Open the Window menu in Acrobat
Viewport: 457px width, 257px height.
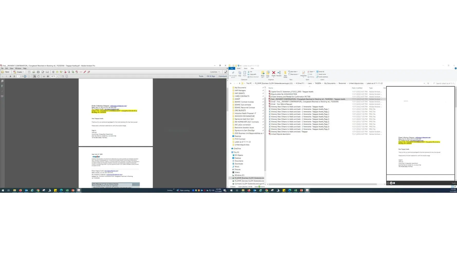[18, 68]
